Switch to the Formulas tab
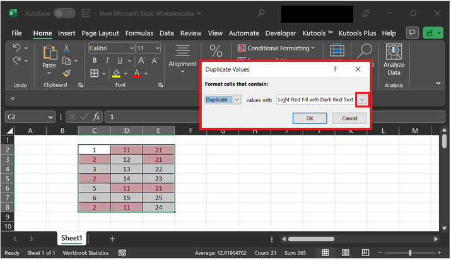The height and width of the screenshot is (260, 451). pyautogui.click(x=139, y=33)
